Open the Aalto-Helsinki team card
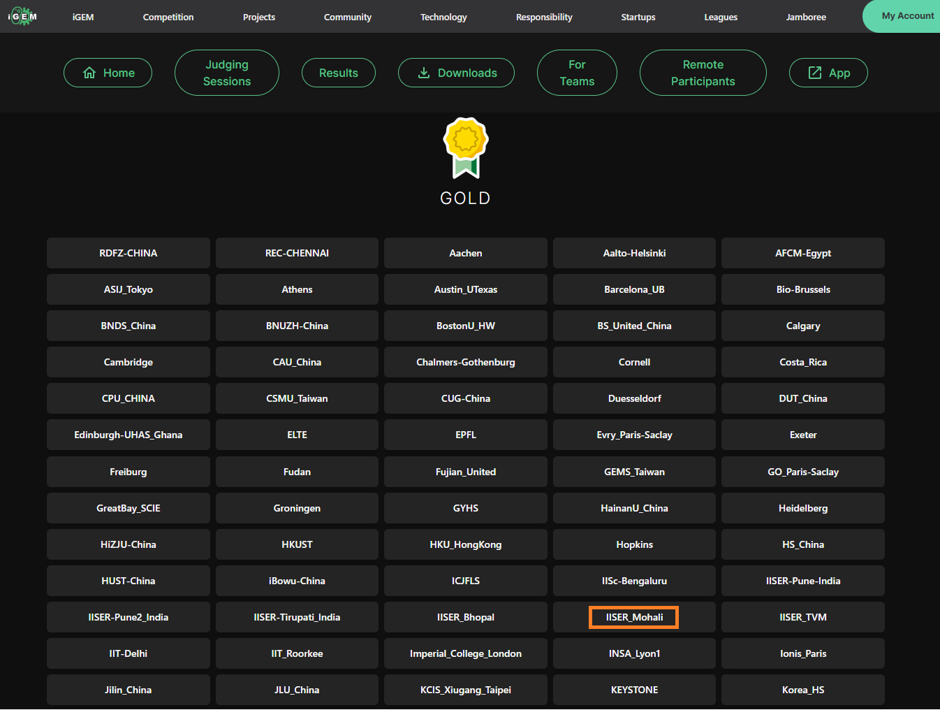Screen dimensions: 940x710 (x=634, y=253)
